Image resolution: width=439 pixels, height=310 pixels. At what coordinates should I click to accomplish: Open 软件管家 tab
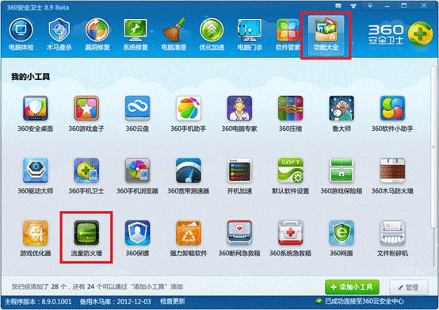point(288,34)
